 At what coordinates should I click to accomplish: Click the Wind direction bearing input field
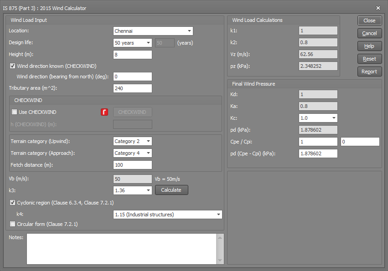(133, 77)
